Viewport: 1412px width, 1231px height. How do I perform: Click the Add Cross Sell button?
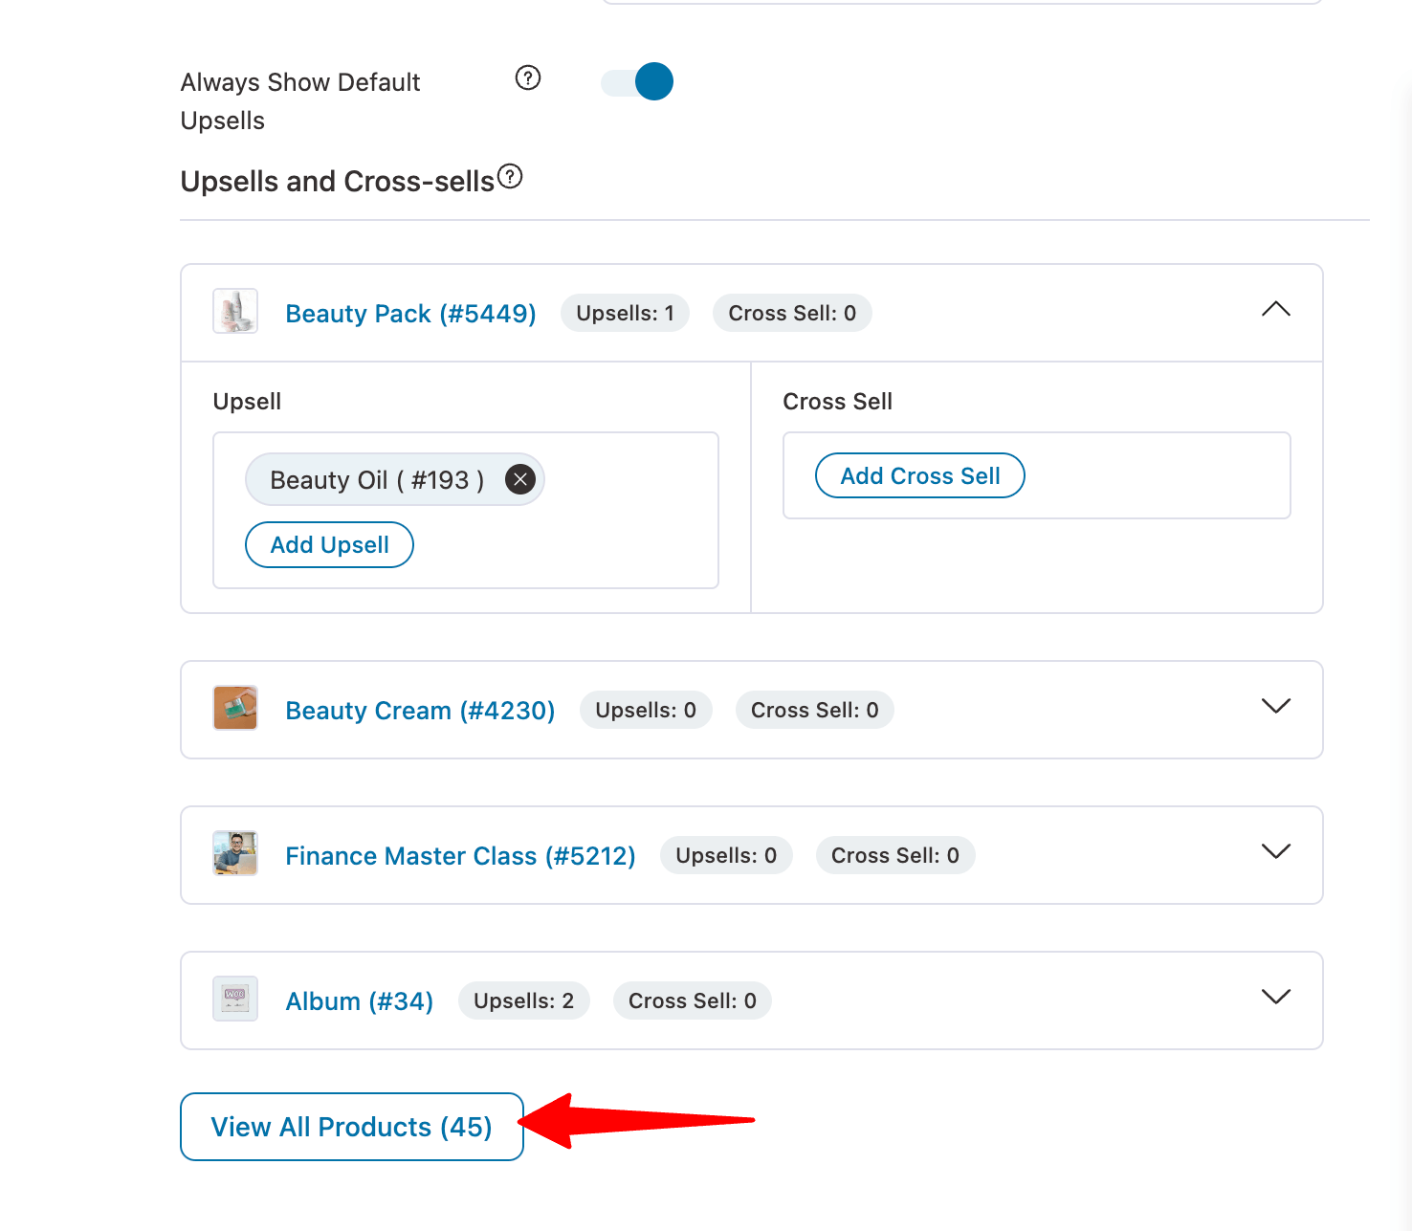(x=919, y=475)
